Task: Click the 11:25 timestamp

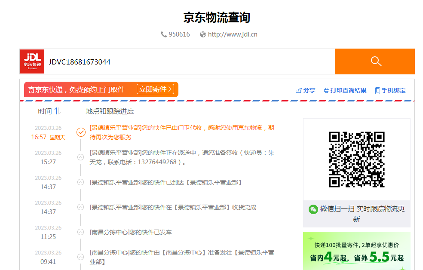Action: click(x=48, y=237)
